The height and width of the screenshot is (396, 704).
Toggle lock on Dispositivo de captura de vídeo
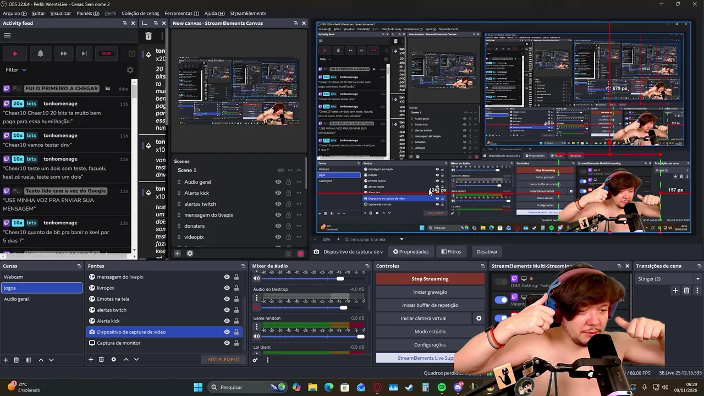point(237,332)
